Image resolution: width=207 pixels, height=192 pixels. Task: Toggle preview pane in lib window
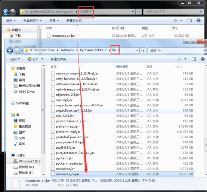(194, 59)
